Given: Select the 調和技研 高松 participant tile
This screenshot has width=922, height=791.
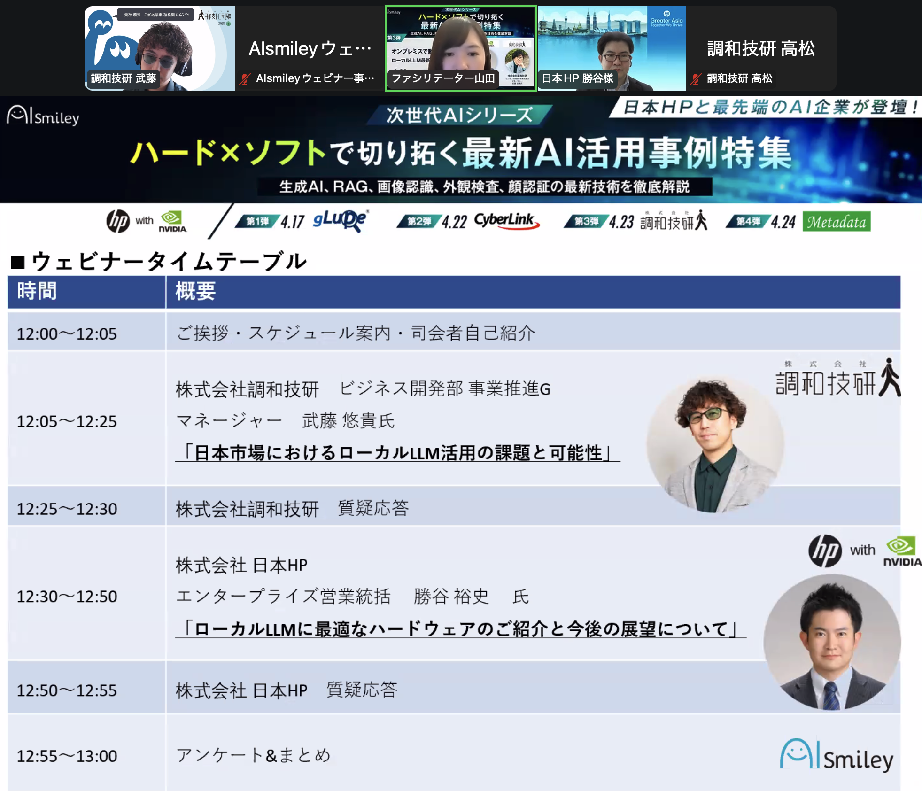Looking at the screenshot, I should (761, 48).
